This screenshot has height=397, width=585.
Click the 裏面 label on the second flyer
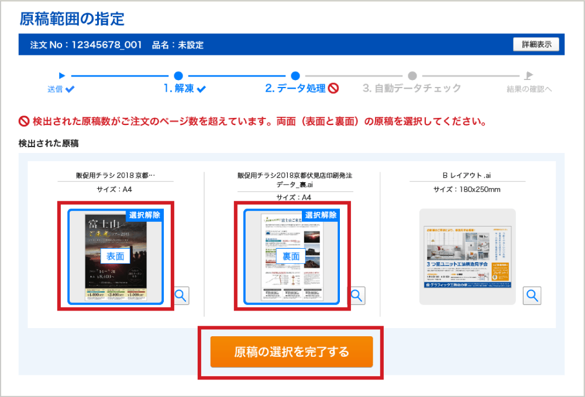point(291,256)
